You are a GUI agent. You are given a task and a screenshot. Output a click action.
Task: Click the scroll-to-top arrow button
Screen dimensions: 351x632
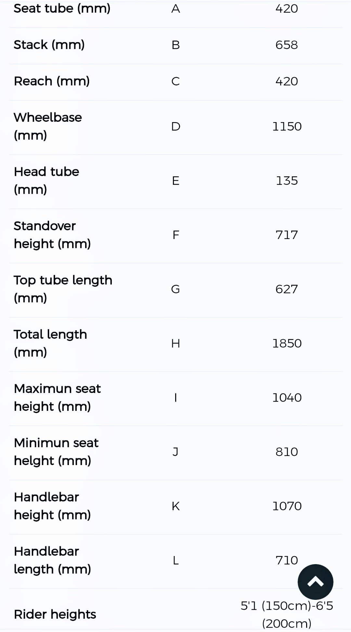pos(315,582)
